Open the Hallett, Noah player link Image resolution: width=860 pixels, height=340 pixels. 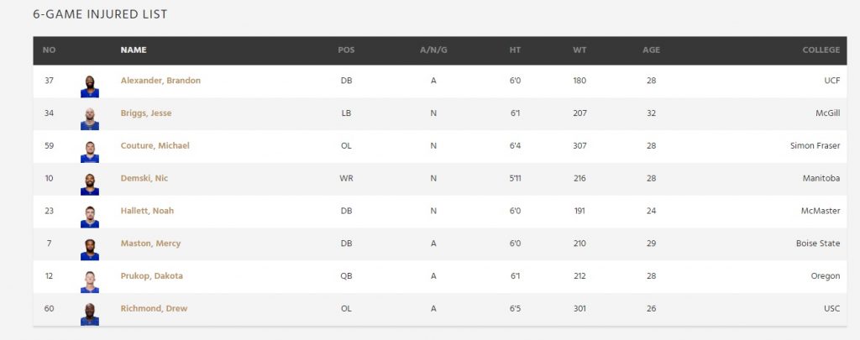coord(147,212)
